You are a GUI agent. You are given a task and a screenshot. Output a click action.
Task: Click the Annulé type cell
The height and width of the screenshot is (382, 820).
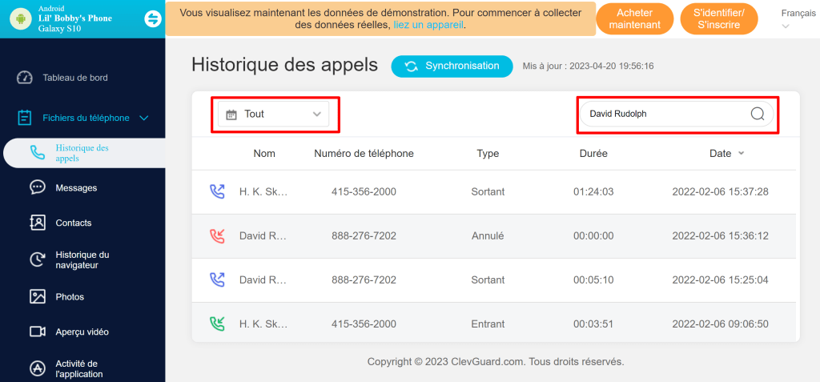tap(488, 236)
